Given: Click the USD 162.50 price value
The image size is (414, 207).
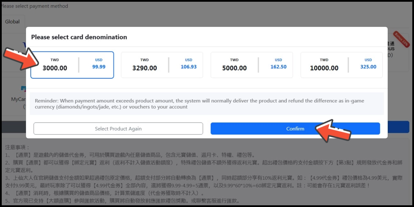Looking at the screenshot, I should click(x=278, y=67).
